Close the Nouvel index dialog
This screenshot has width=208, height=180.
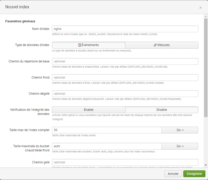point(200,8)
